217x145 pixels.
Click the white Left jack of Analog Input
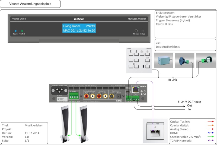[x=105, y=96]
